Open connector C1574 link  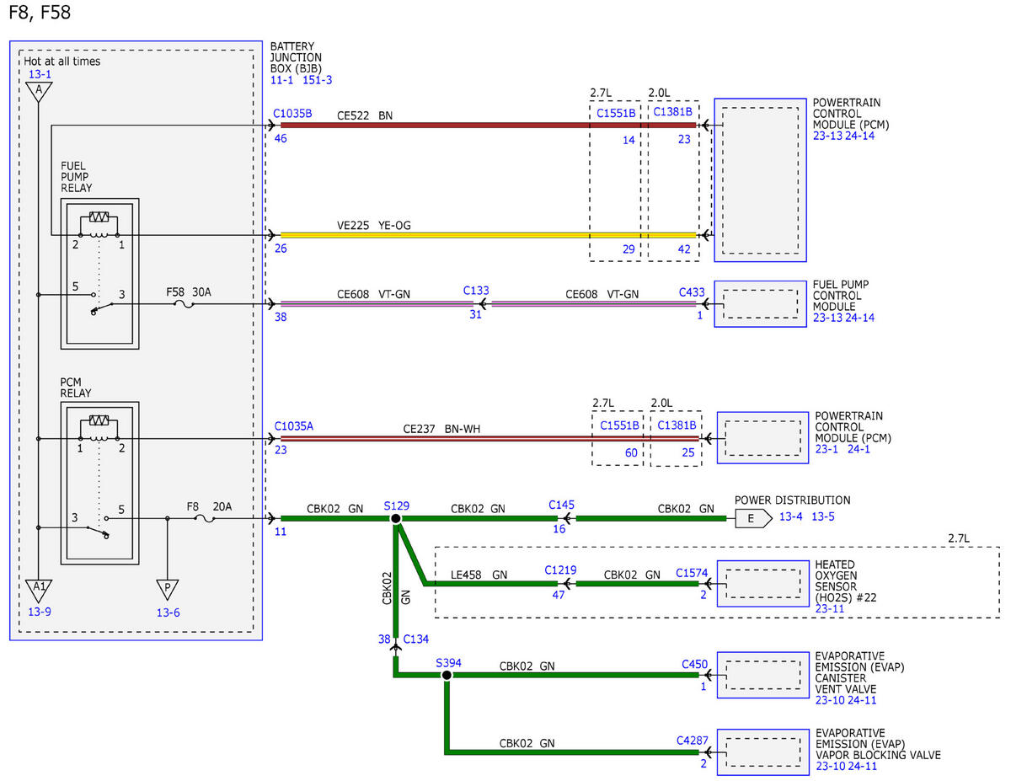click(x=692, y=573)
